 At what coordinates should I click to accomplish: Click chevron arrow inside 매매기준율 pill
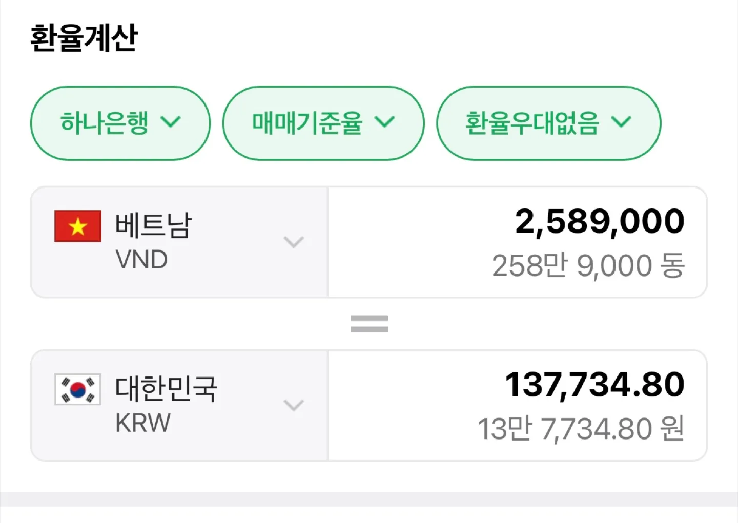pyautogui.click(x=384, y=122)
